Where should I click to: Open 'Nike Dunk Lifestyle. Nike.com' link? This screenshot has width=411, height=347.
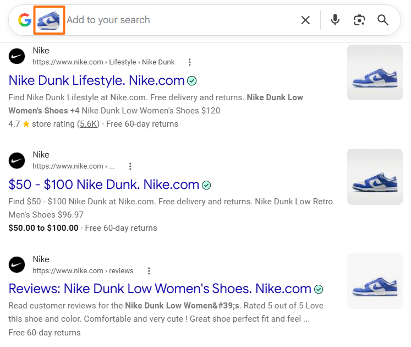(x=96, y=80)
